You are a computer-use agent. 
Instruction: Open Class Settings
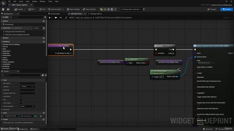[73, 9]
